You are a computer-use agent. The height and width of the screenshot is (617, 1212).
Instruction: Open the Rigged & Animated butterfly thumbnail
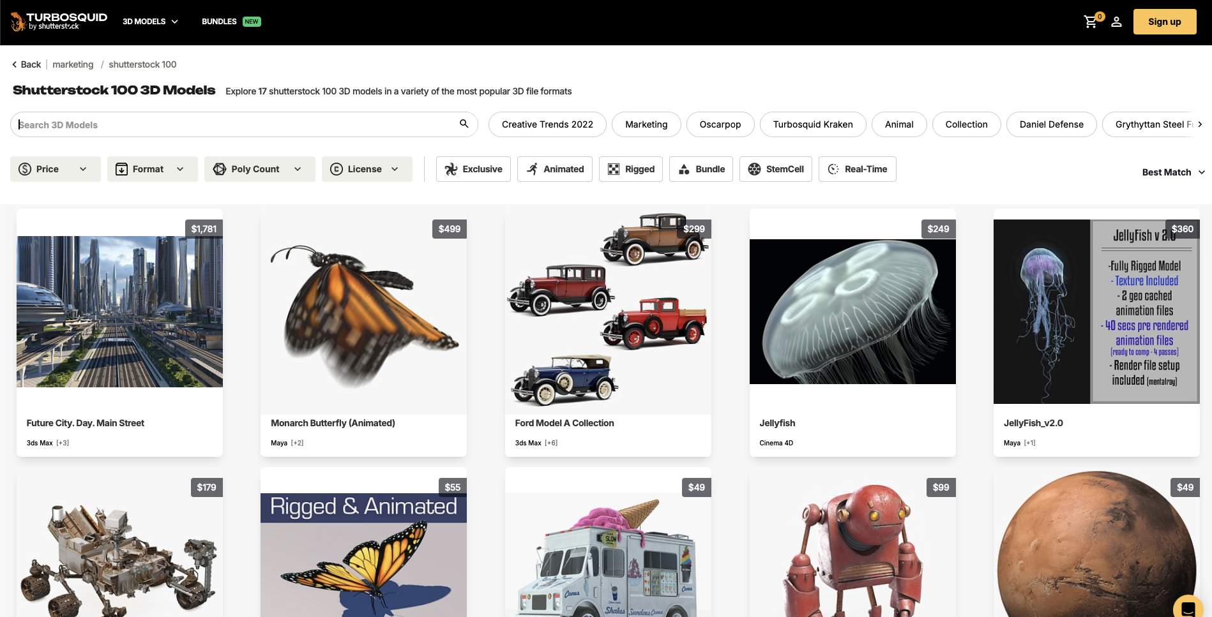point(363,555)
